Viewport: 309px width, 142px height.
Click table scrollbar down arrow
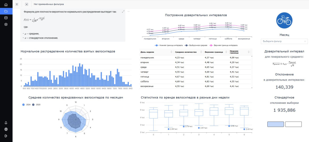pos(252,88)
